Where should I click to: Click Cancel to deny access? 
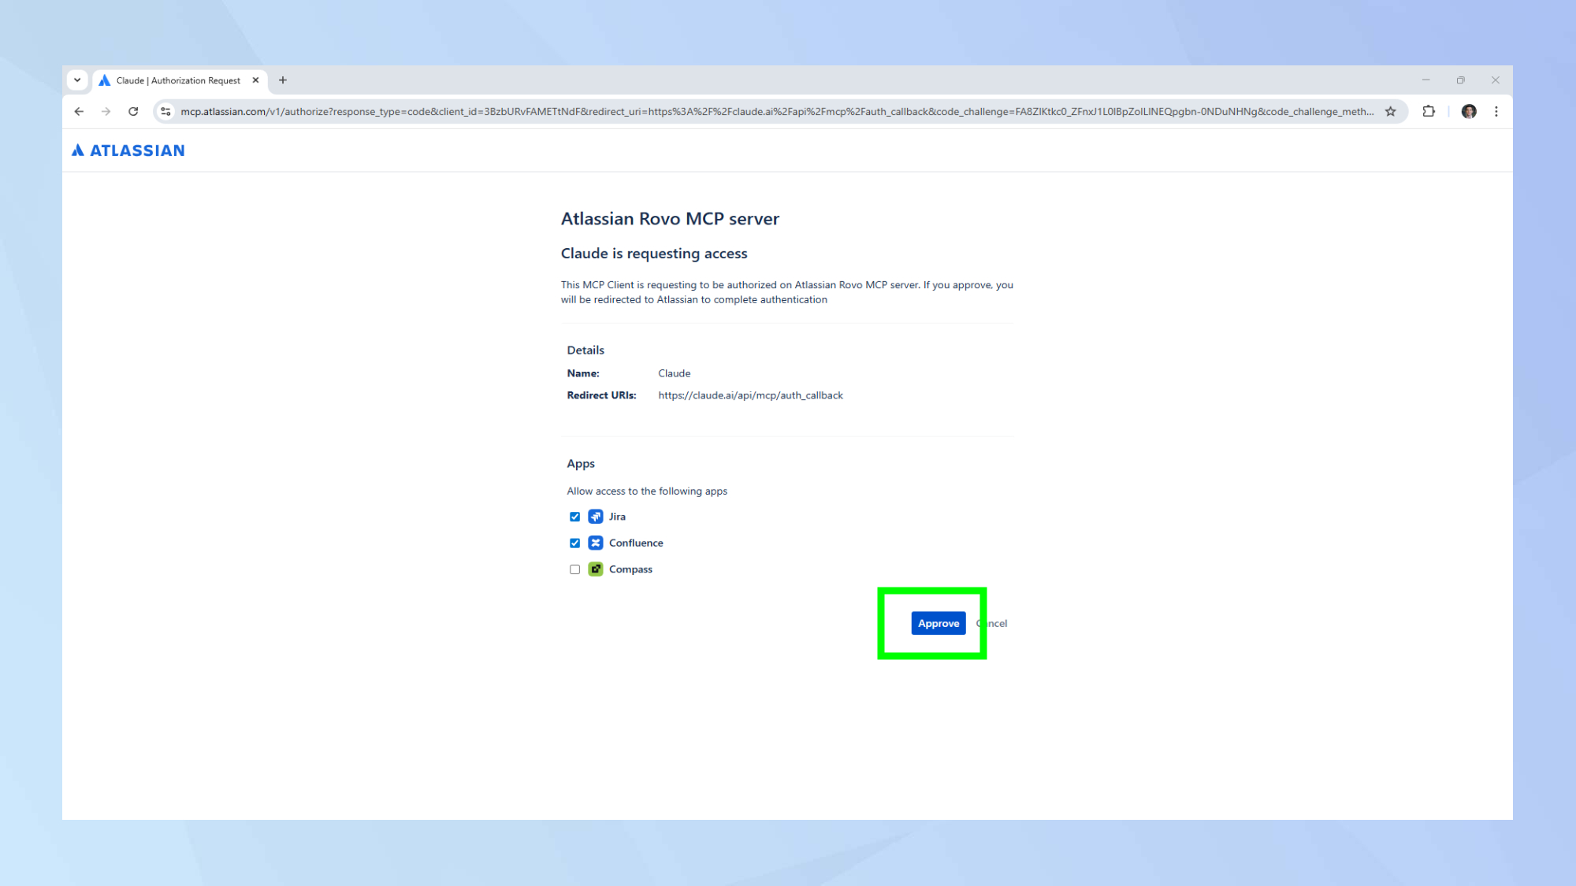coord(996,623)
